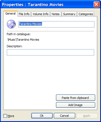The image size is (101, 122).
Task: Open the File Info tab
Action: pyautogui.click(x=24, y=14)
